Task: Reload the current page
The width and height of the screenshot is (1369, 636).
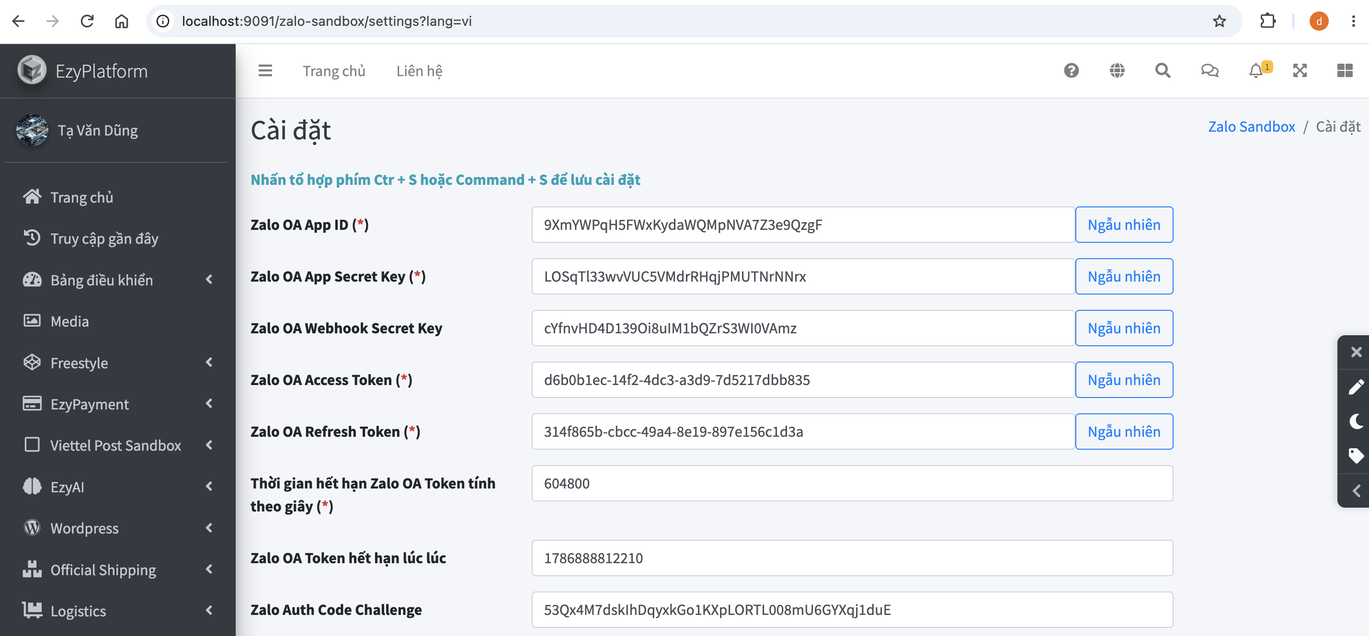Action: 87,21
